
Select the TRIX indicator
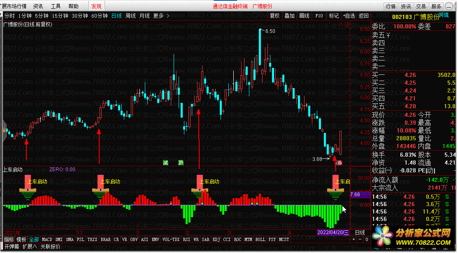click(92, 239)
